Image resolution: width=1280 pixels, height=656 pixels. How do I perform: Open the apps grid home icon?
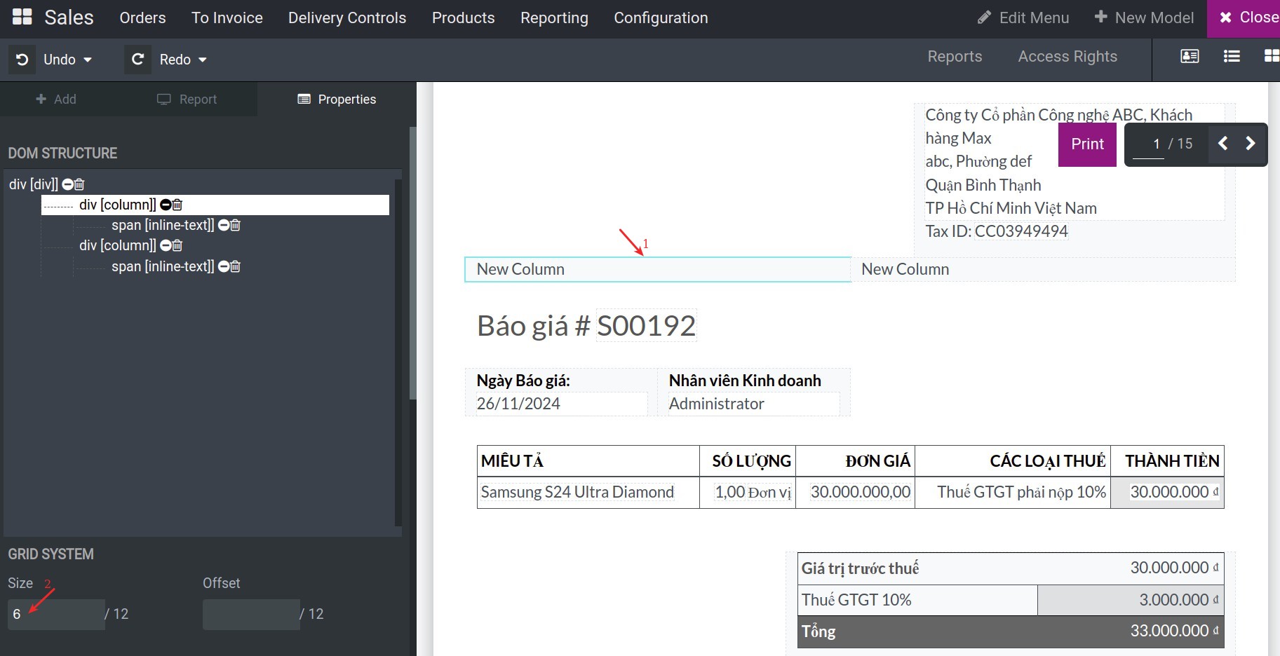[x=22, y=18]
